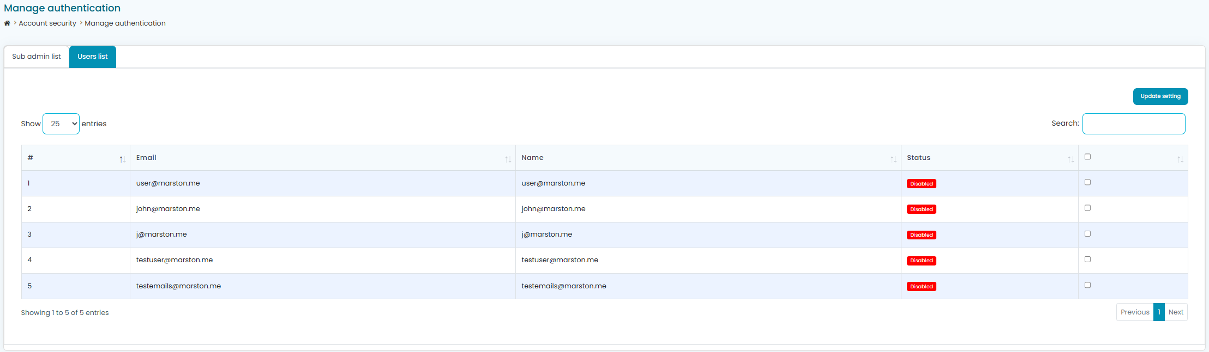The width and height of the screenshot is (1209, 352).
Task: Check the box for testemails@marston.me
Action: click(1087, 285)
